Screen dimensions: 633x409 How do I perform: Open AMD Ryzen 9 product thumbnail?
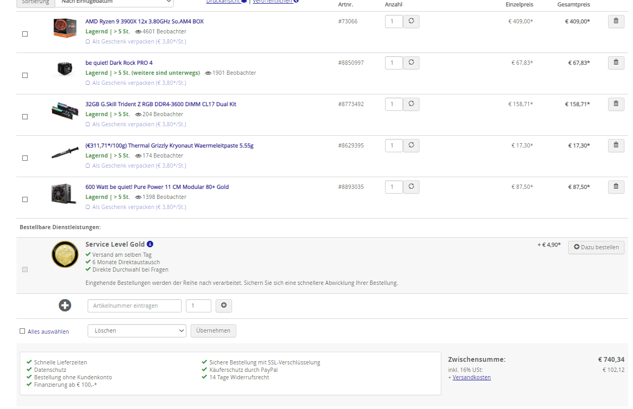[x=65, y=28]
